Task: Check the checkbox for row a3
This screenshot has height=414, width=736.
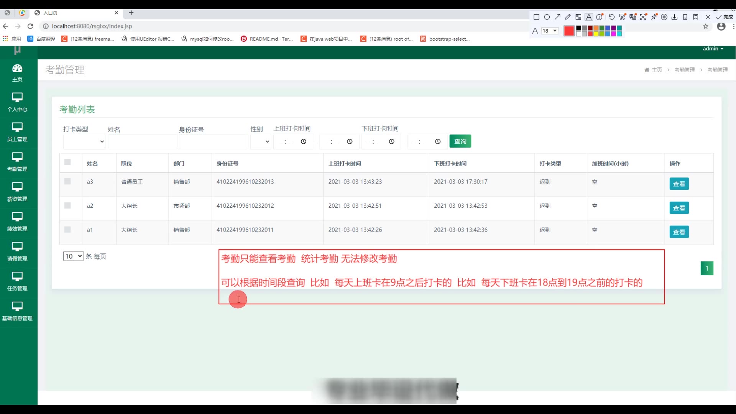Action: click(x=67, y=181)
